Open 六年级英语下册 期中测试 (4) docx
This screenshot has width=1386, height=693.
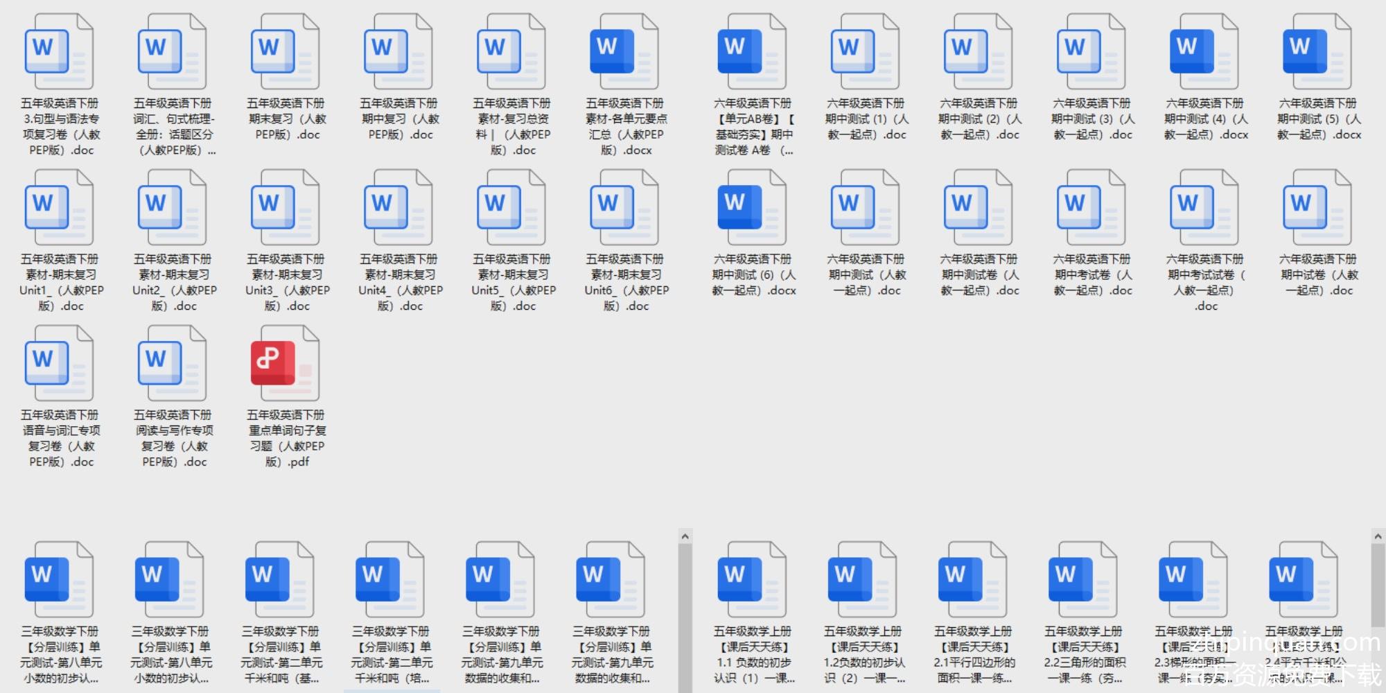point(1204,78)
